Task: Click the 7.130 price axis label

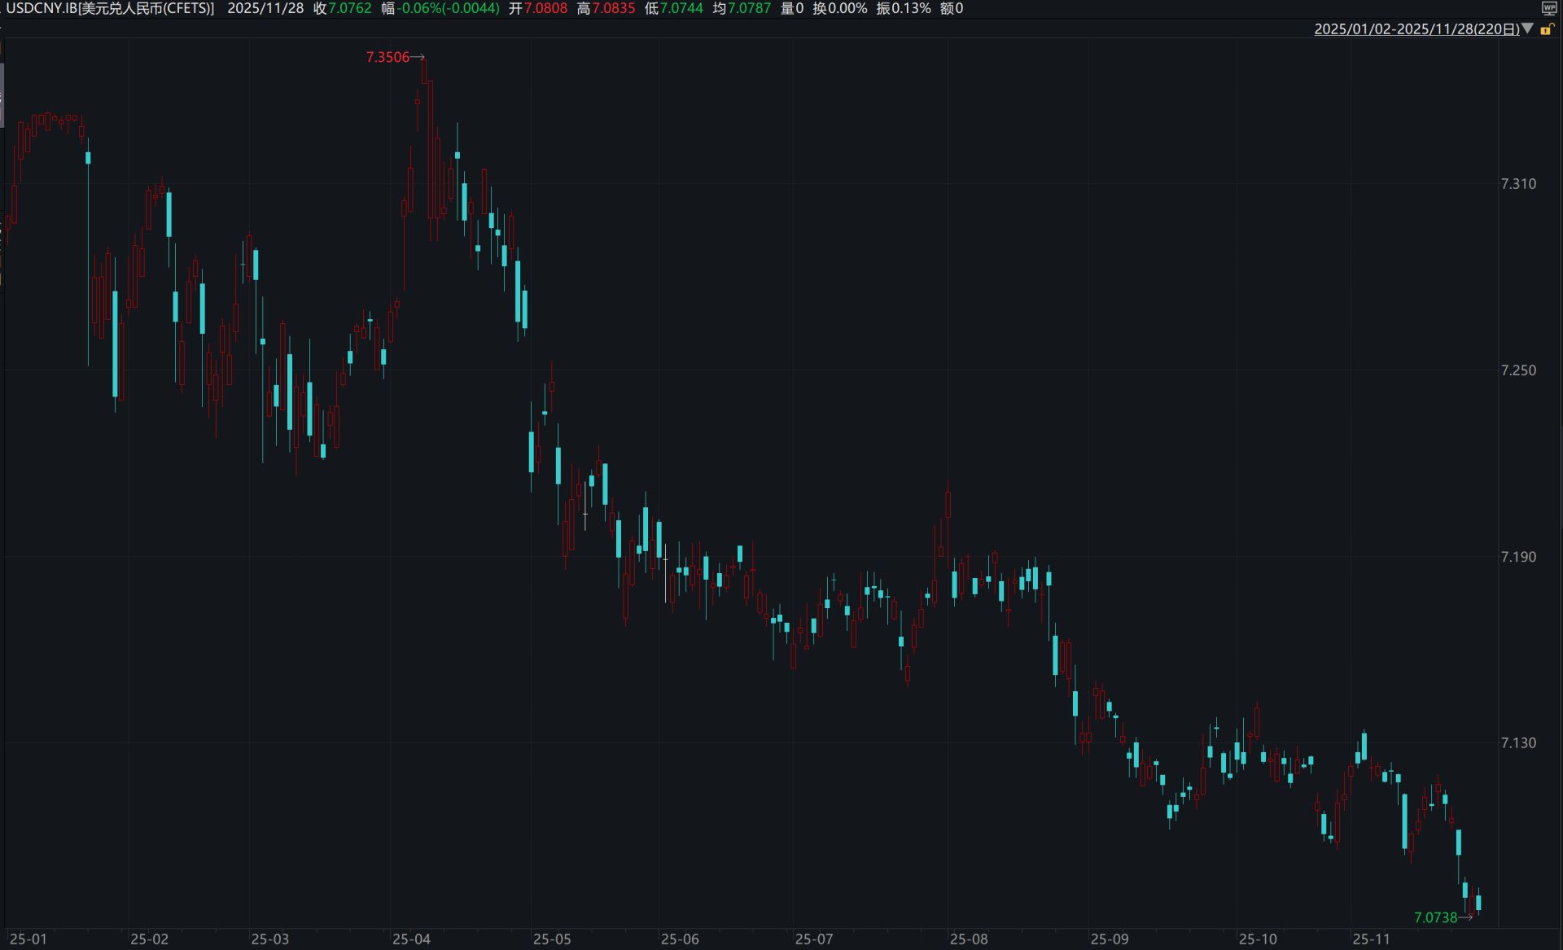Action: click(x=1518, y=743)
